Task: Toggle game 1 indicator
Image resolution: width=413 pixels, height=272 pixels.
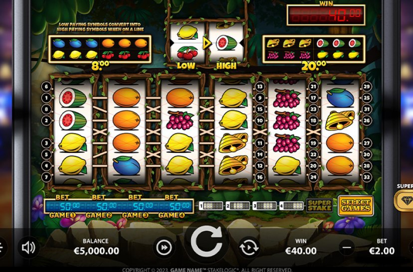Action: coord(211,206)
